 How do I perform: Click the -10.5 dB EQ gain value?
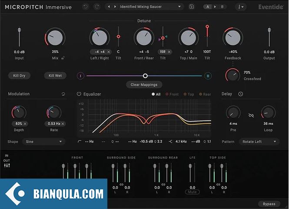pyautogui.click(x=146, y=142)
